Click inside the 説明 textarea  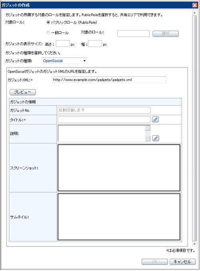click(x=102, y=133)
